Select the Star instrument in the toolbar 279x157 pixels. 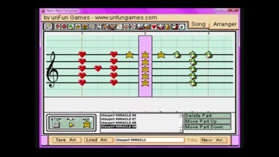click(x=78, y=27)
